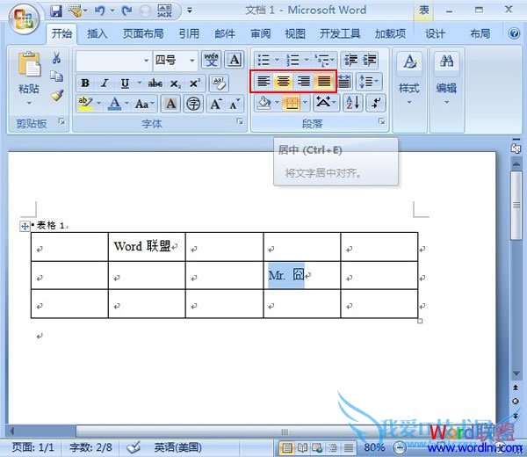Screen dimensions: 527x457
Task: Switch to the 审阅 (Review) tab
Action: (x=261, y=33)
